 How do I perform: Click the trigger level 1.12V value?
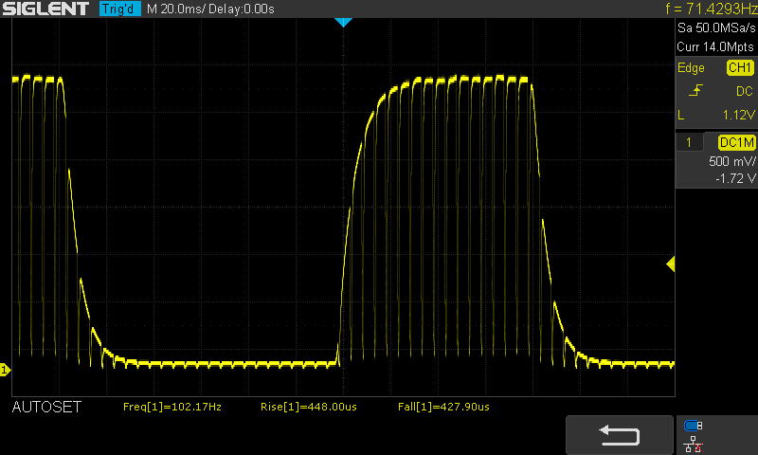[738, 115]
